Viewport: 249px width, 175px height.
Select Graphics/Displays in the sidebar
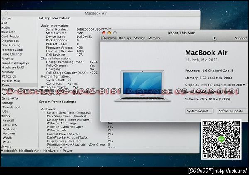pos(15,63)
